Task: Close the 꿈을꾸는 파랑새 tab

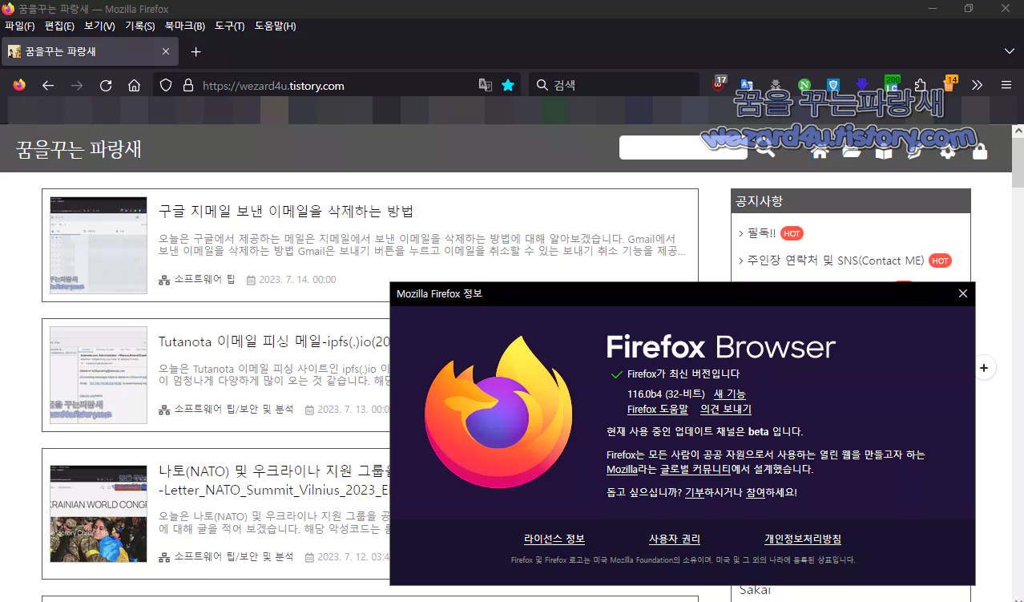Action: tap(166, 51)
